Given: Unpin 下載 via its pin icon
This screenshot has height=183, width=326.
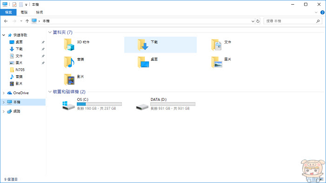Looking at the screenshot, I should click(43, 49).
